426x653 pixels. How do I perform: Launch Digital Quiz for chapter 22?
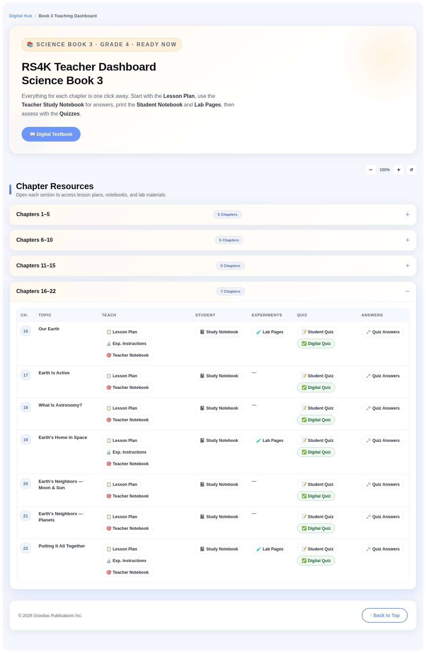point(316,561)
